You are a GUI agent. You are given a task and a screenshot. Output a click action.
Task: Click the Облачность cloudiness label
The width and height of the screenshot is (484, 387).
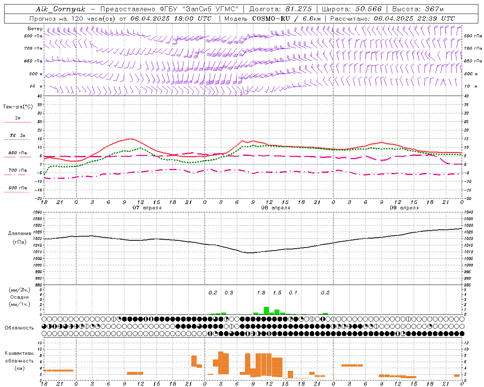(19, 328)
